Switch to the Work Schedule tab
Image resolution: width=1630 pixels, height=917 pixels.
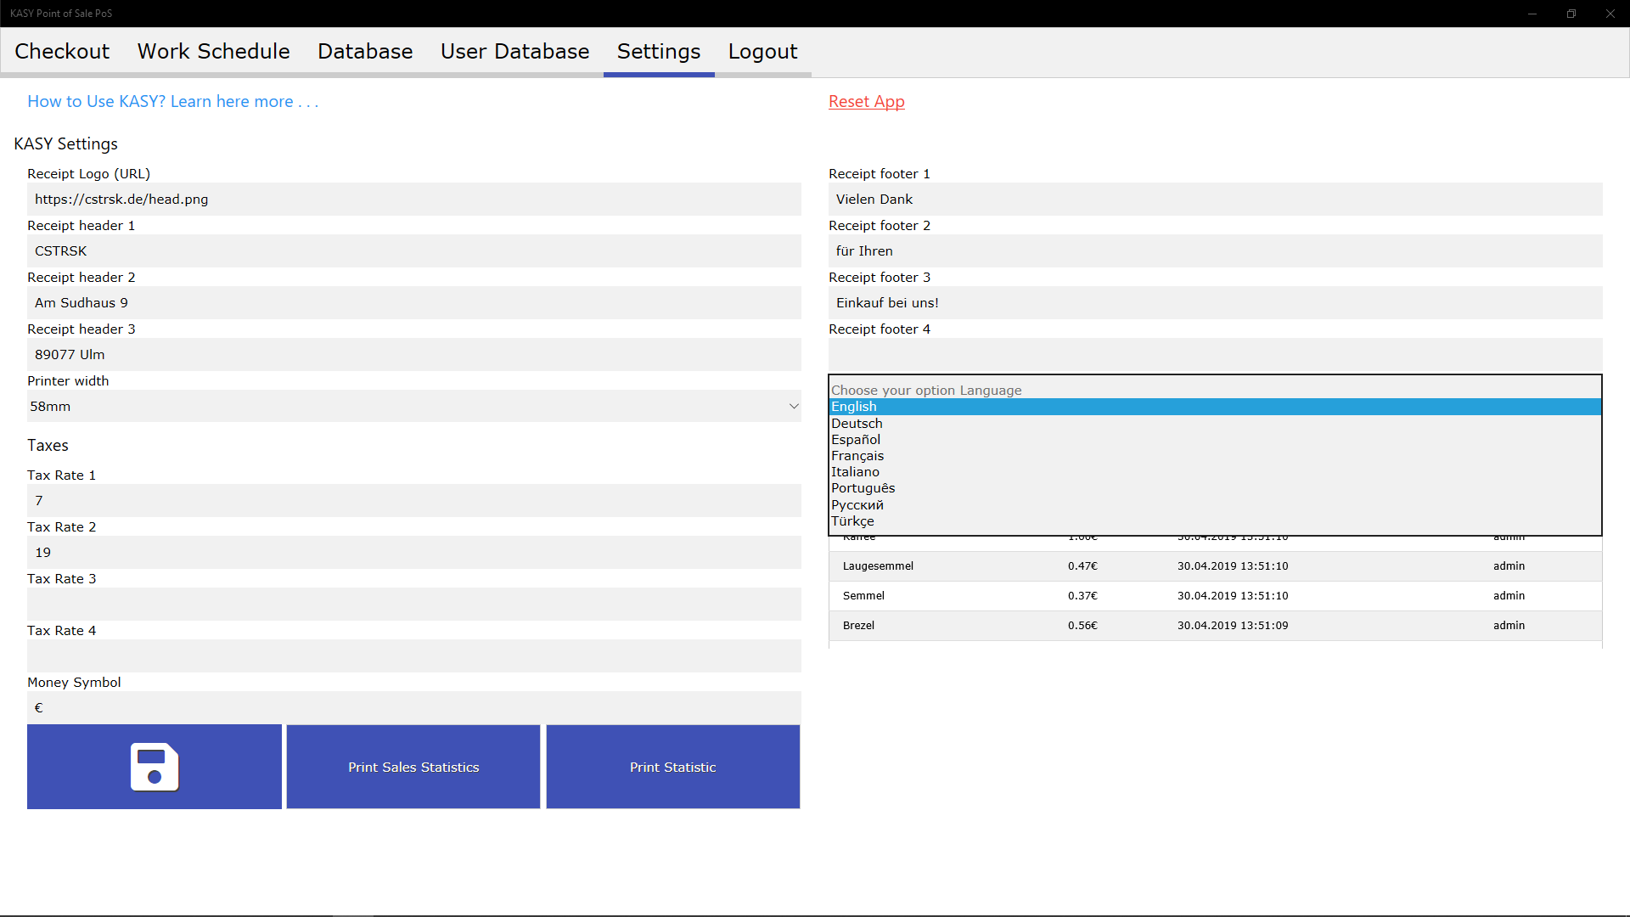(214, 52)
